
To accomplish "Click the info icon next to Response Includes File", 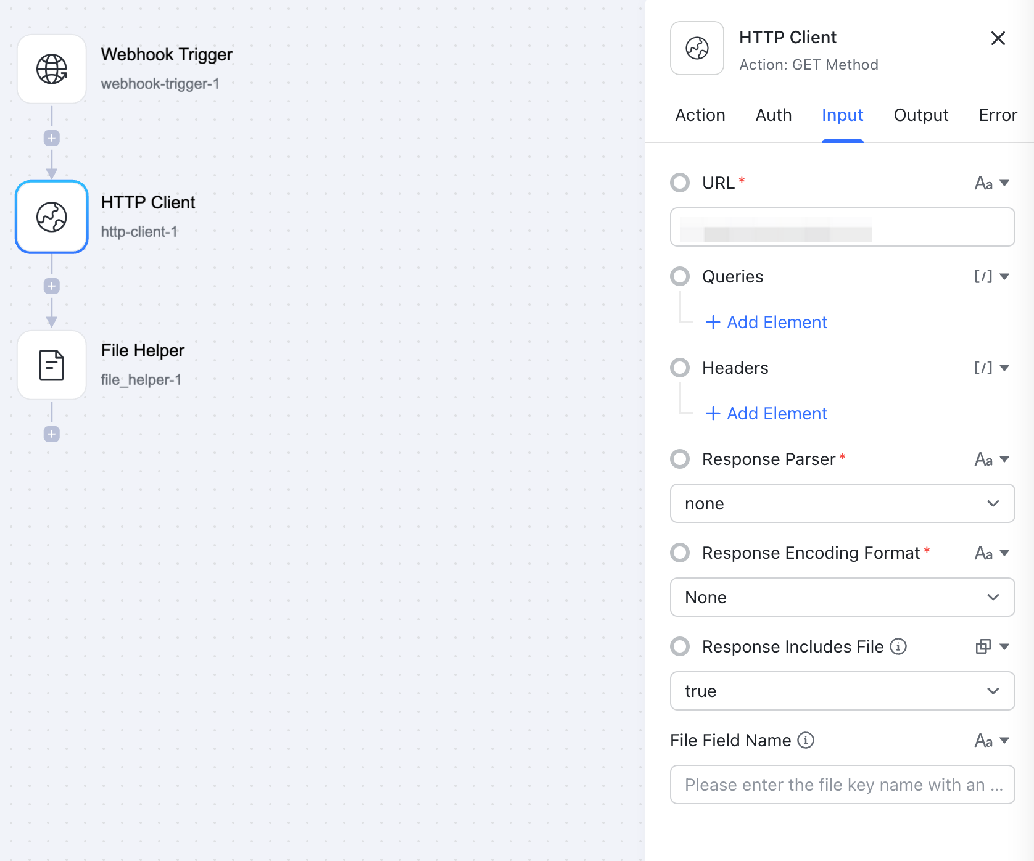I will point(898,646).
